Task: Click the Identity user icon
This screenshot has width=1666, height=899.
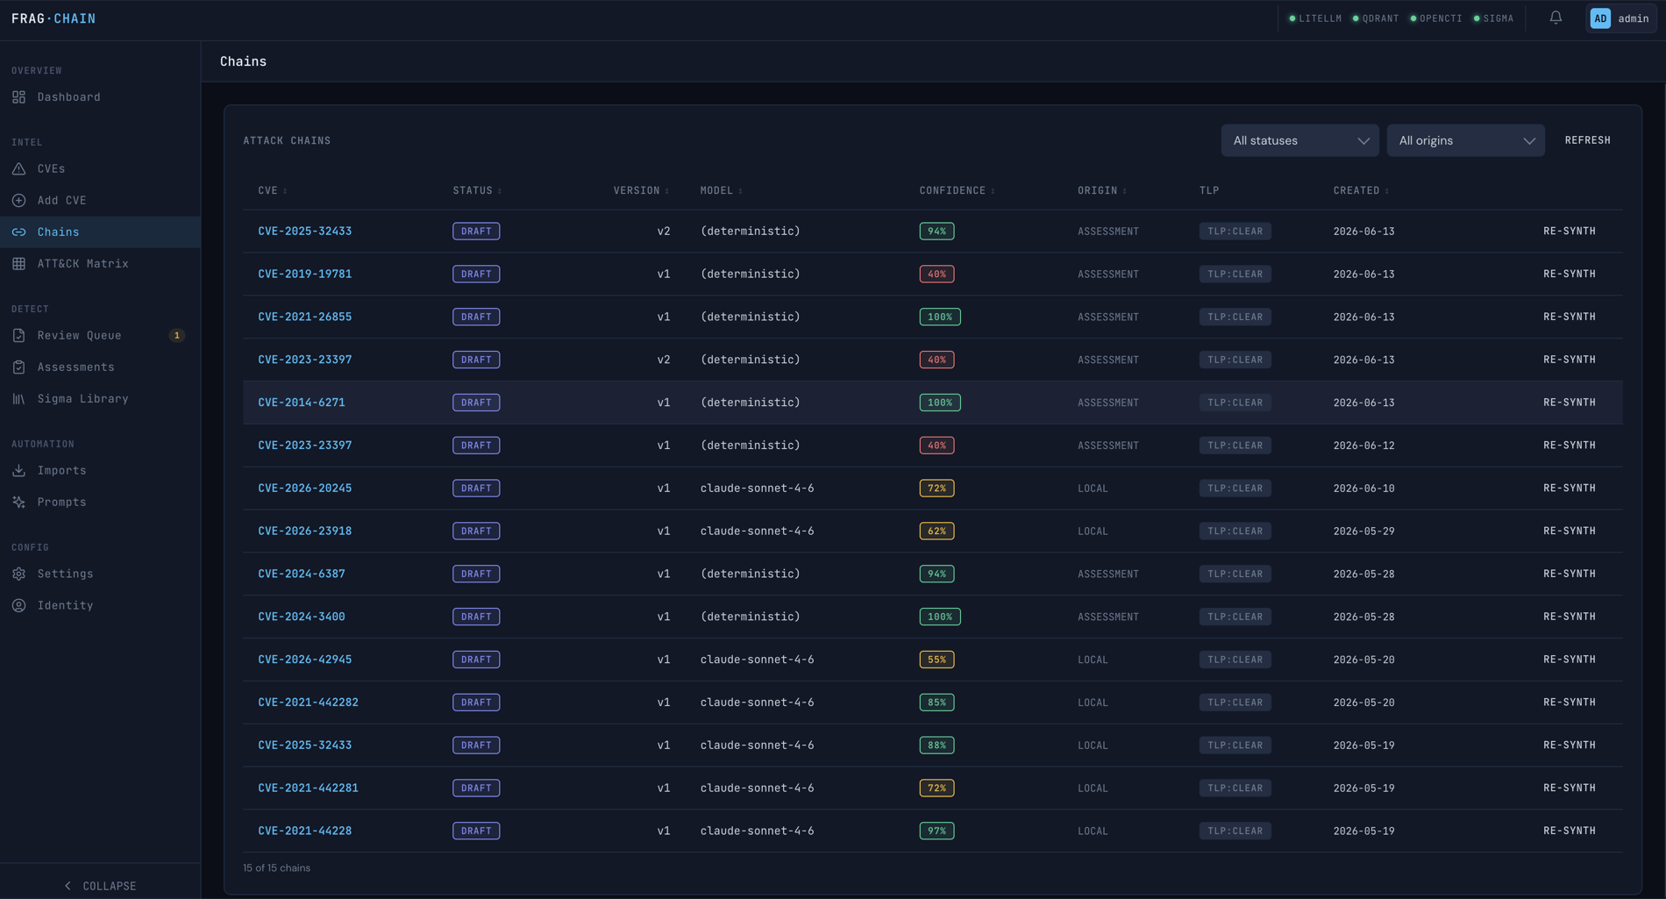Action: coord(18,606)
